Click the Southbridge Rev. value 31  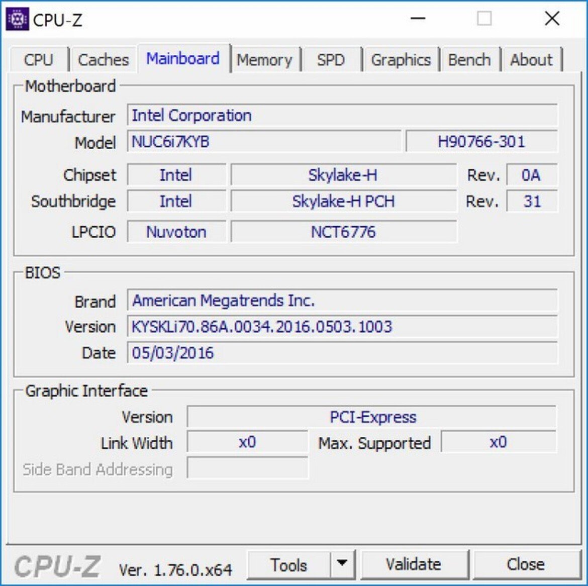531,202
